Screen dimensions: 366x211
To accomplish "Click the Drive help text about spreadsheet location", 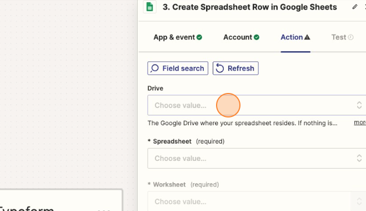I will tap(242, 123).
